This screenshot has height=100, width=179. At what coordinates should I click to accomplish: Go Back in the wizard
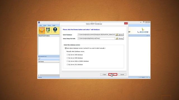click(104, 74)
